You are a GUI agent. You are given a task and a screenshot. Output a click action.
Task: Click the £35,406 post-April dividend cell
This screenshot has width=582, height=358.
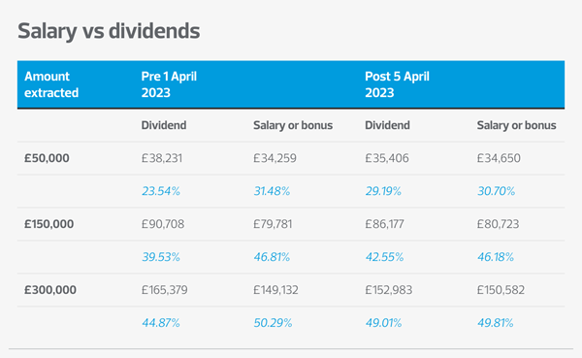[387, 158]
